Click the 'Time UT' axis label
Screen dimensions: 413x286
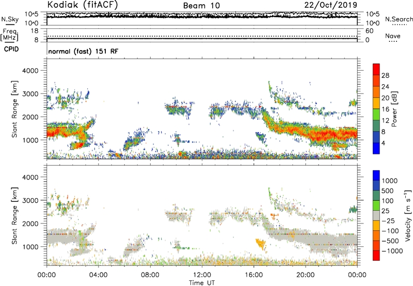point(202,283)
